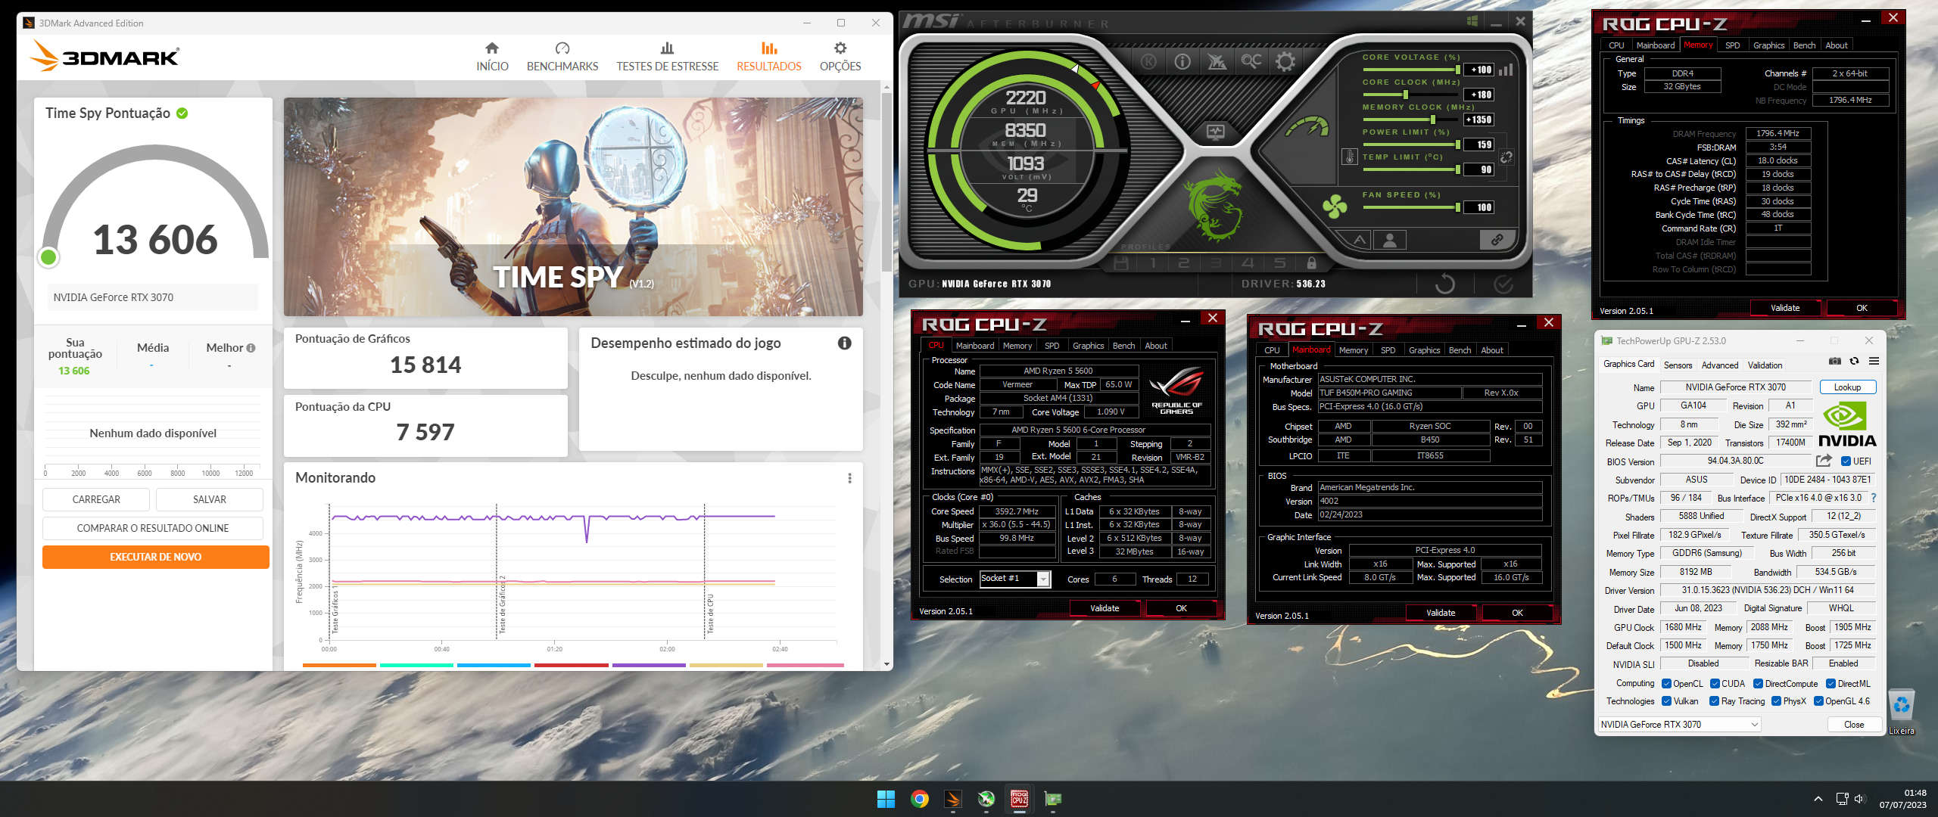Click the voltage bars icon beside Core Voltage
The height and width of the screenshot is (817, 1938).
click(1506, 70)
